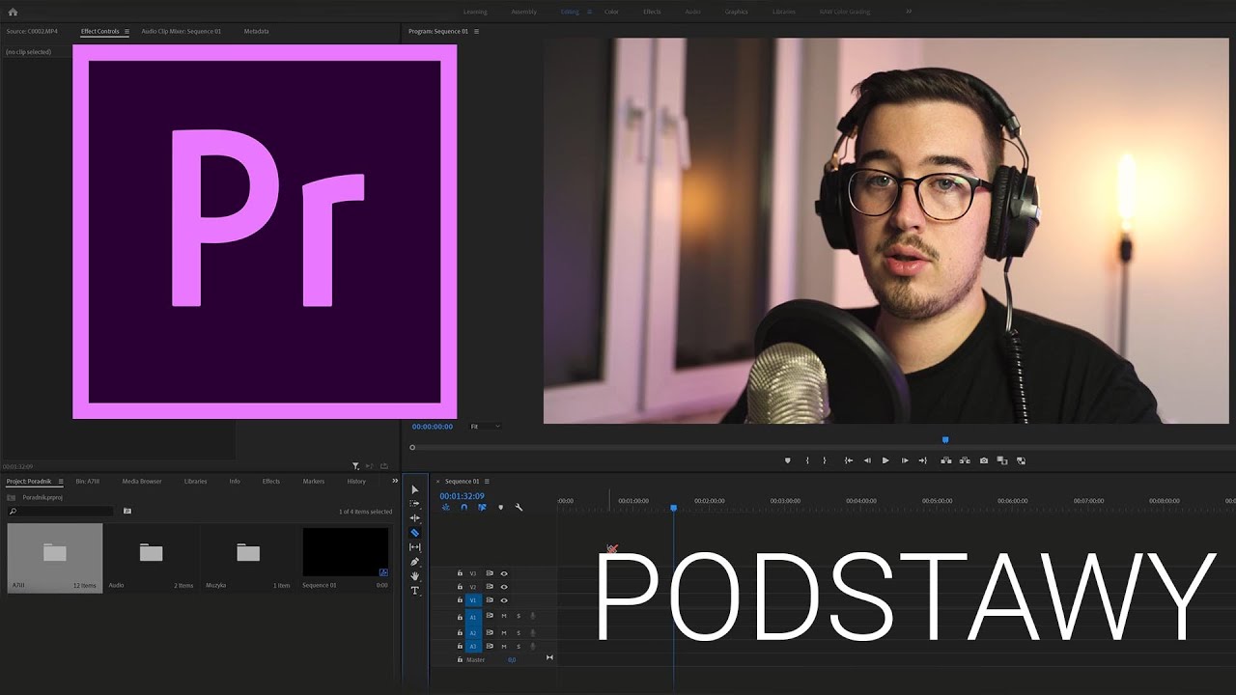Viewport: 1236px width, 695px height.
Task: Select the Hand tool
Action: (415, 576)
